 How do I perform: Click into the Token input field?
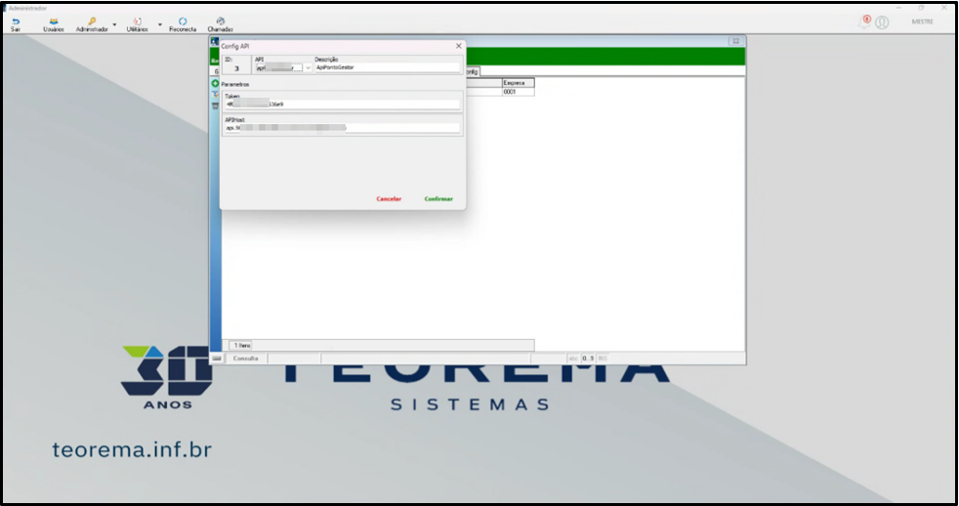(342, 104)
